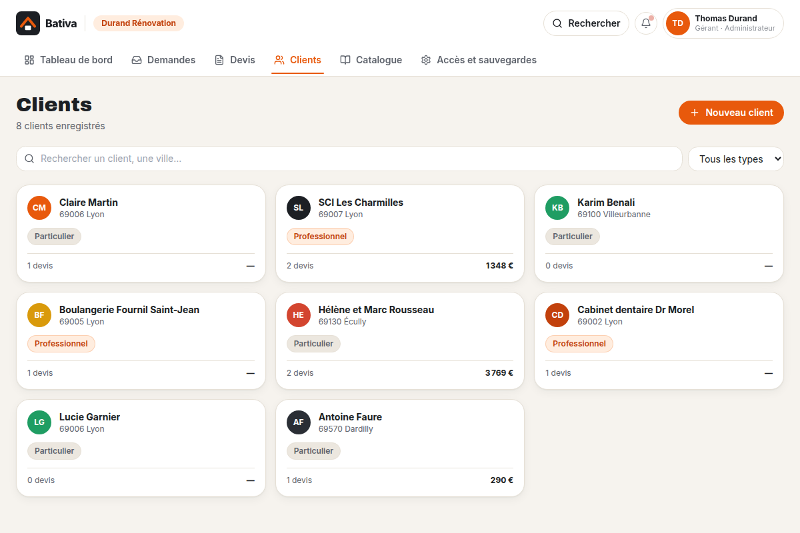Go to the Demandes tab

tap(163, 60)
